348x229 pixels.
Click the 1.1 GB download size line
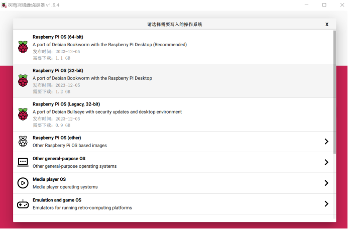point(52,58)
